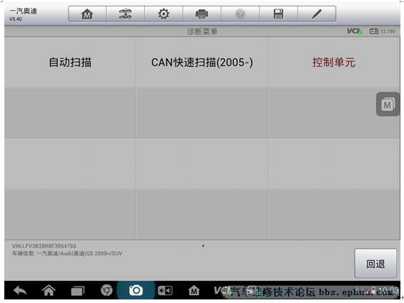Select CAN快速扫描(2005-) option
The image size is (404, 303).
coord(202,62)
